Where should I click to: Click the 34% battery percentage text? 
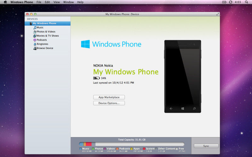[104, 78]
